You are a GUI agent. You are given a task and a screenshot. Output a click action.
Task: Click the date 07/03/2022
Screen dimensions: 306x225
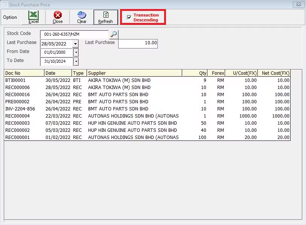(58, 123)
